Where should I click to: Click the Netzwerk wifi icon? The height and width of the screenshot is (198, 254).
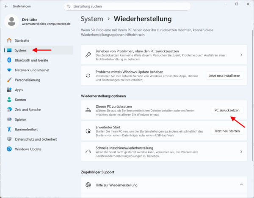(x=9, y=70)
